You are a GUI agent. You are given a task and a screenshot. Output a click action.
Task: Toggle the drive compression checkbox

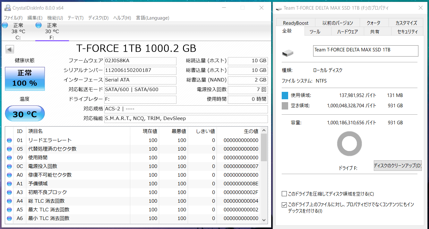coord(284,194)
